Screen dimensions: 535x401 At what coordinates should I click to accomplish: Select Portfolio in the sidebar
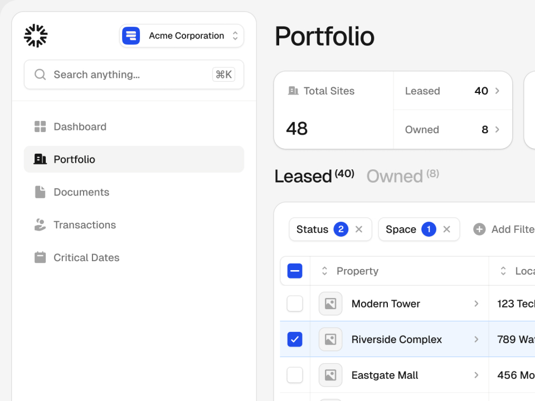point(134,159)
